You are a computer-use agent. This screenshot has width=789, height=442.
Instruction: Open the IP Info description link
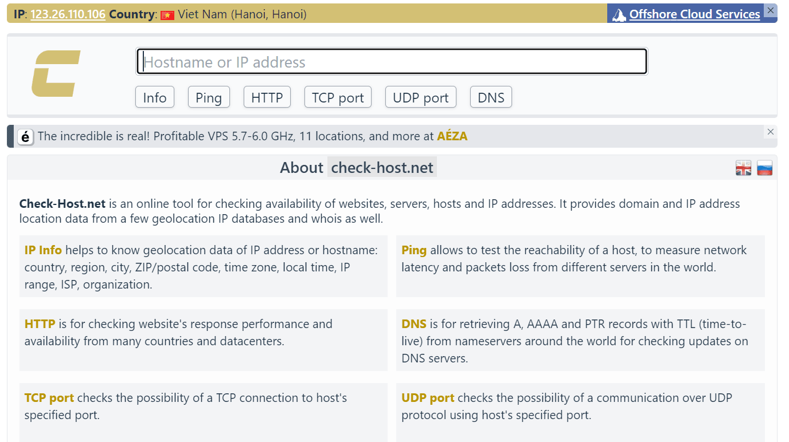[43, 250]
